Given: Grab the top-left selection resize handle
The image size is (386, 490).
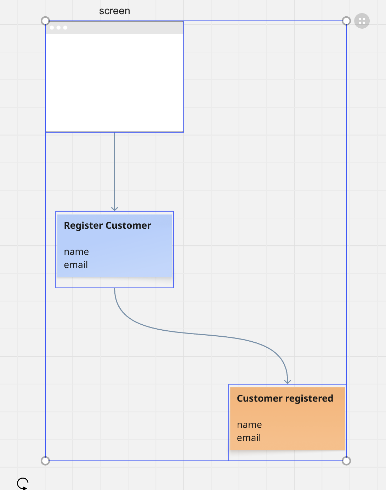Looking at the screenshot, I should [x=45, y=21].
